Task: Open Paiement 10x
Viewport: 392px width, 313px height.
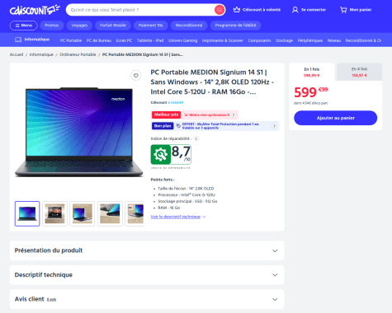Action: point(151,26)
